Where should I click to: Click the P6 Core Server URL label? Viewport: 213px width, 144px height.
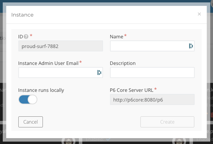pyautogui.click(x=131, y=90)
